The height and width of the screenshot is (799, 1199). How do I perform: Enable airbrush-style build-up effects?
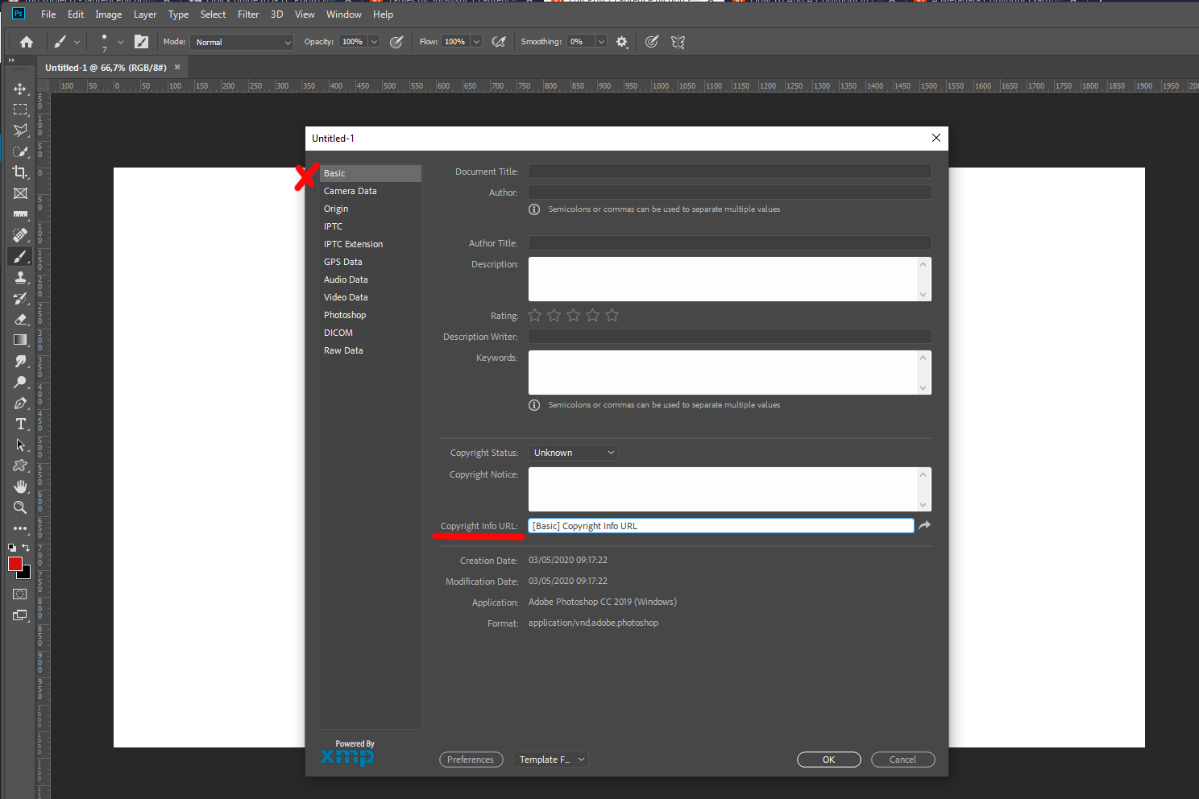(499, 42)
